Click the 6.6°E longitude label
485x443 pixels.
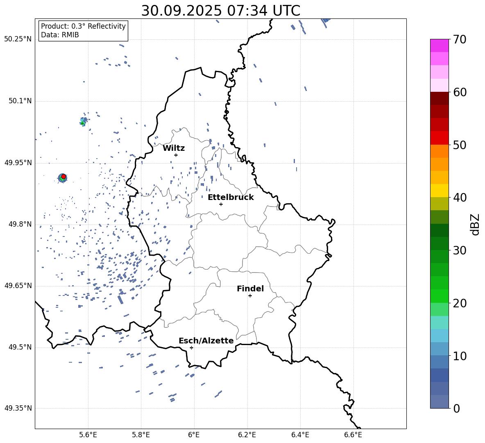pyautogui.click(x=353, y=435)
